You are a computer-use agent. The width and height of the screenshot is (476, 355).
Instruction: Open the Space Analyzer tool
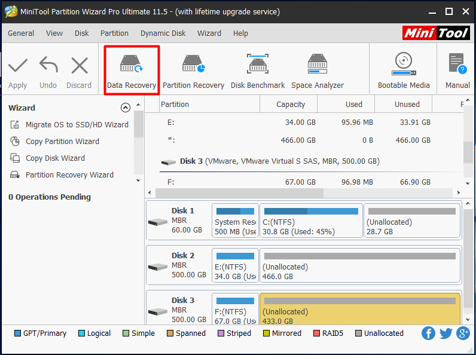tap(318, 72)
